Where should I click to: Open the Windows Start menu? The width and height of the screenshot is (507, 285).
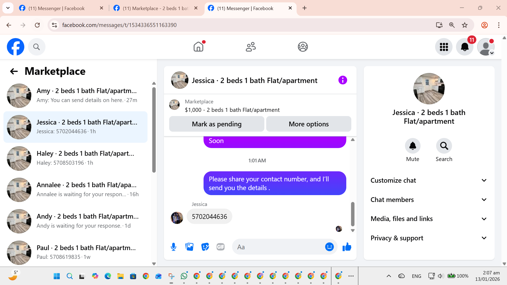click(57, 276)
